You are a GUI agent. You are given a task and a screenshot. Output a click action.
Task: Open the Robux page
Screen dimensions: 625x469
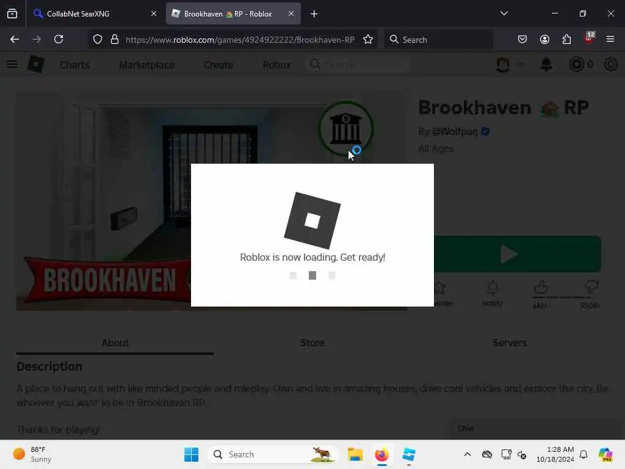tap(276, 65)
